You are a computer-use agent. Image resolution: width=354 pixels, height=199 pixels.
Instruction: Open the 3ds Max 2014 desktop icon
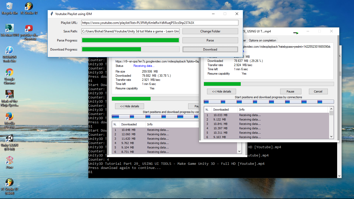point(10,30)
